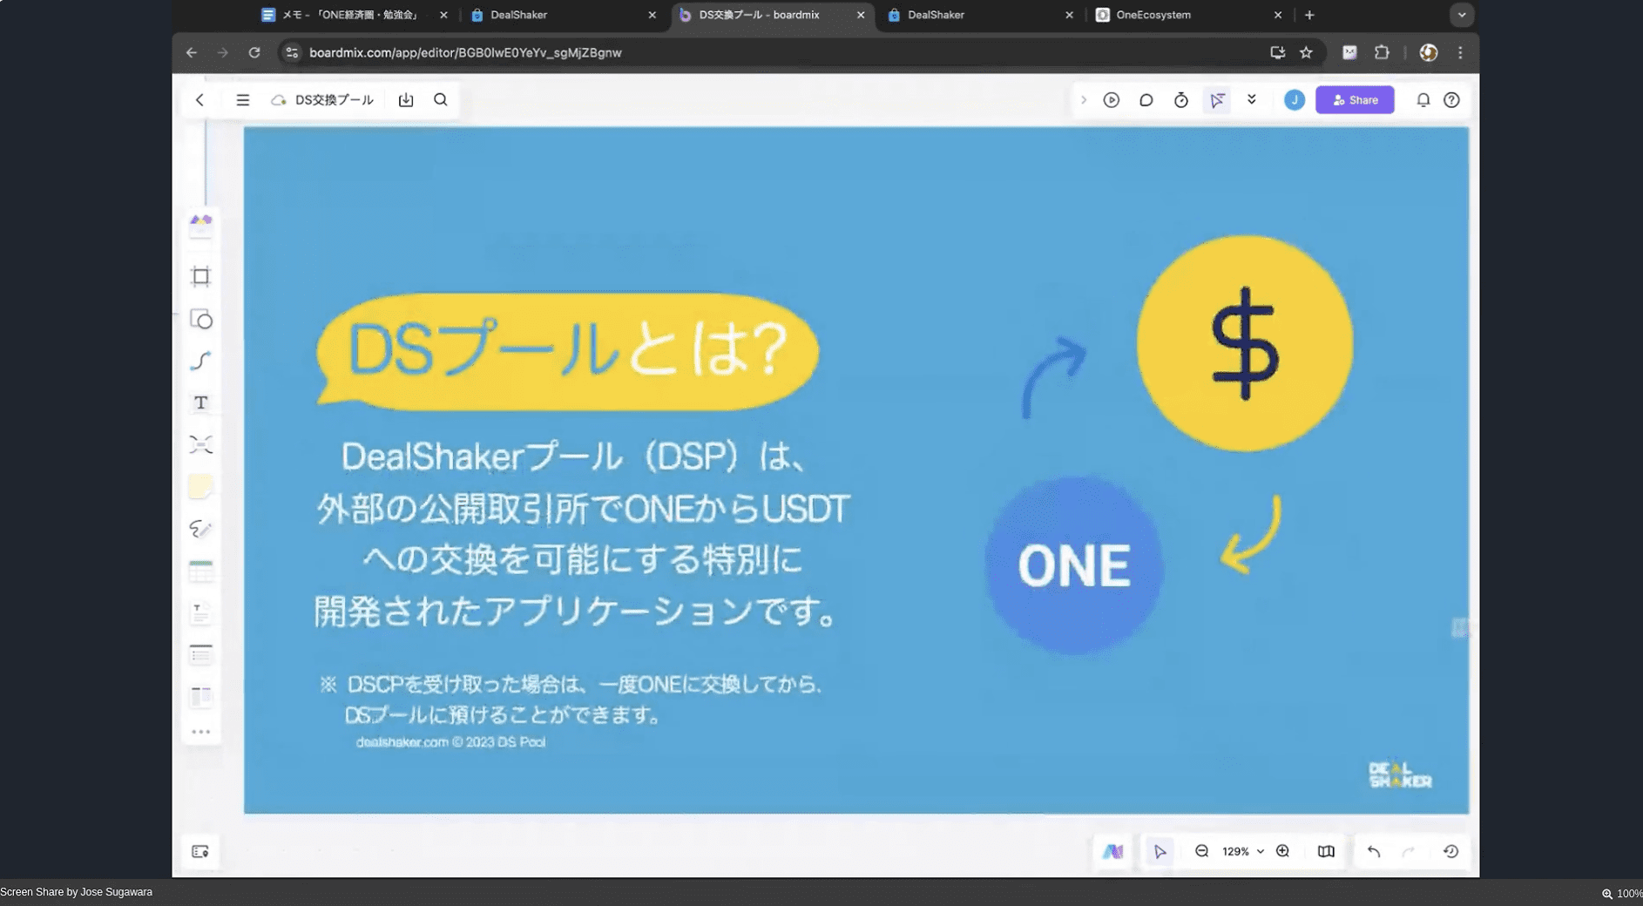Collapse the toolbar with the double chevron

(x=1252, y=99)
